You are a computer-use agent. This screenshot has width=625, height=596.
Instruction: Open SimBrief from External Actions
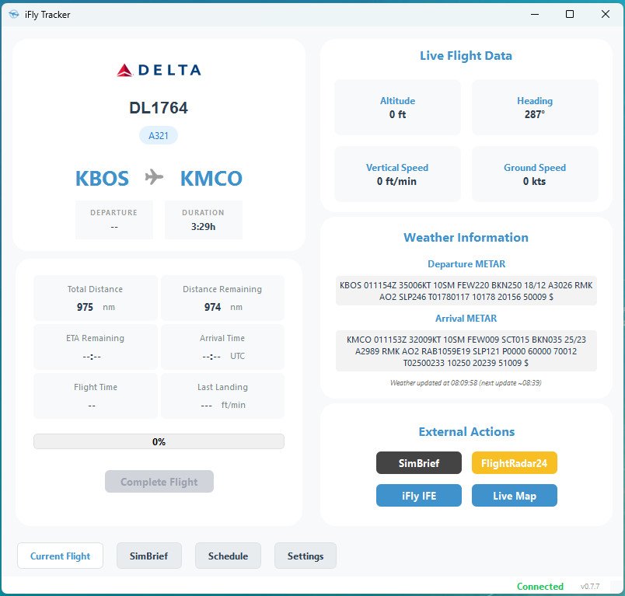[419, 463]
